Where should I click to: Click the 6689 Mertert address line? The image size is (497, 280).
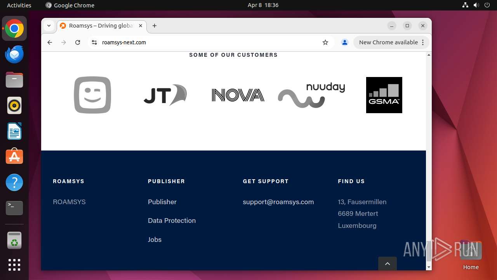click(x=358, y=213)
